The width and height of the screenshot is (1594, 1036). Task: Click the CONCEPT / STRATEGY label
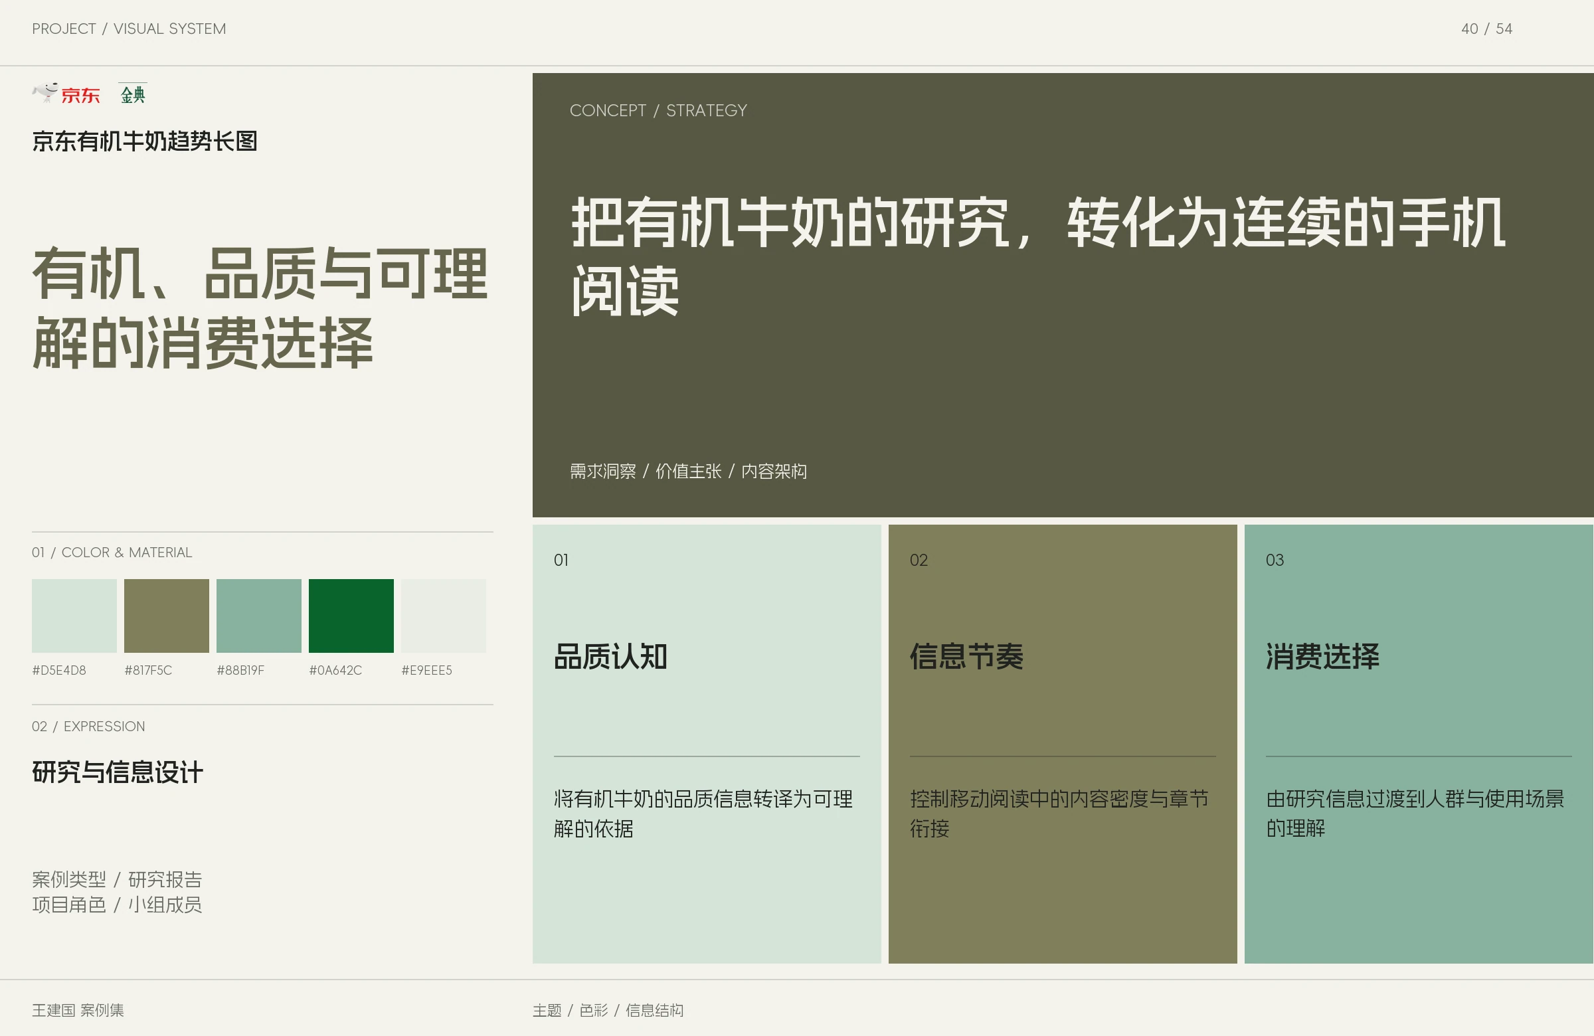point(658,110)
